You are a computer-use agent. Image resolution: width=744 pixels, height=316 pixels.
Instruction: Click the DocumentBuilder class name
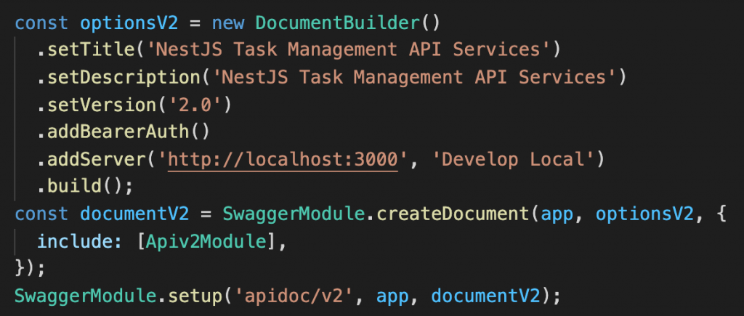point(337,23)
